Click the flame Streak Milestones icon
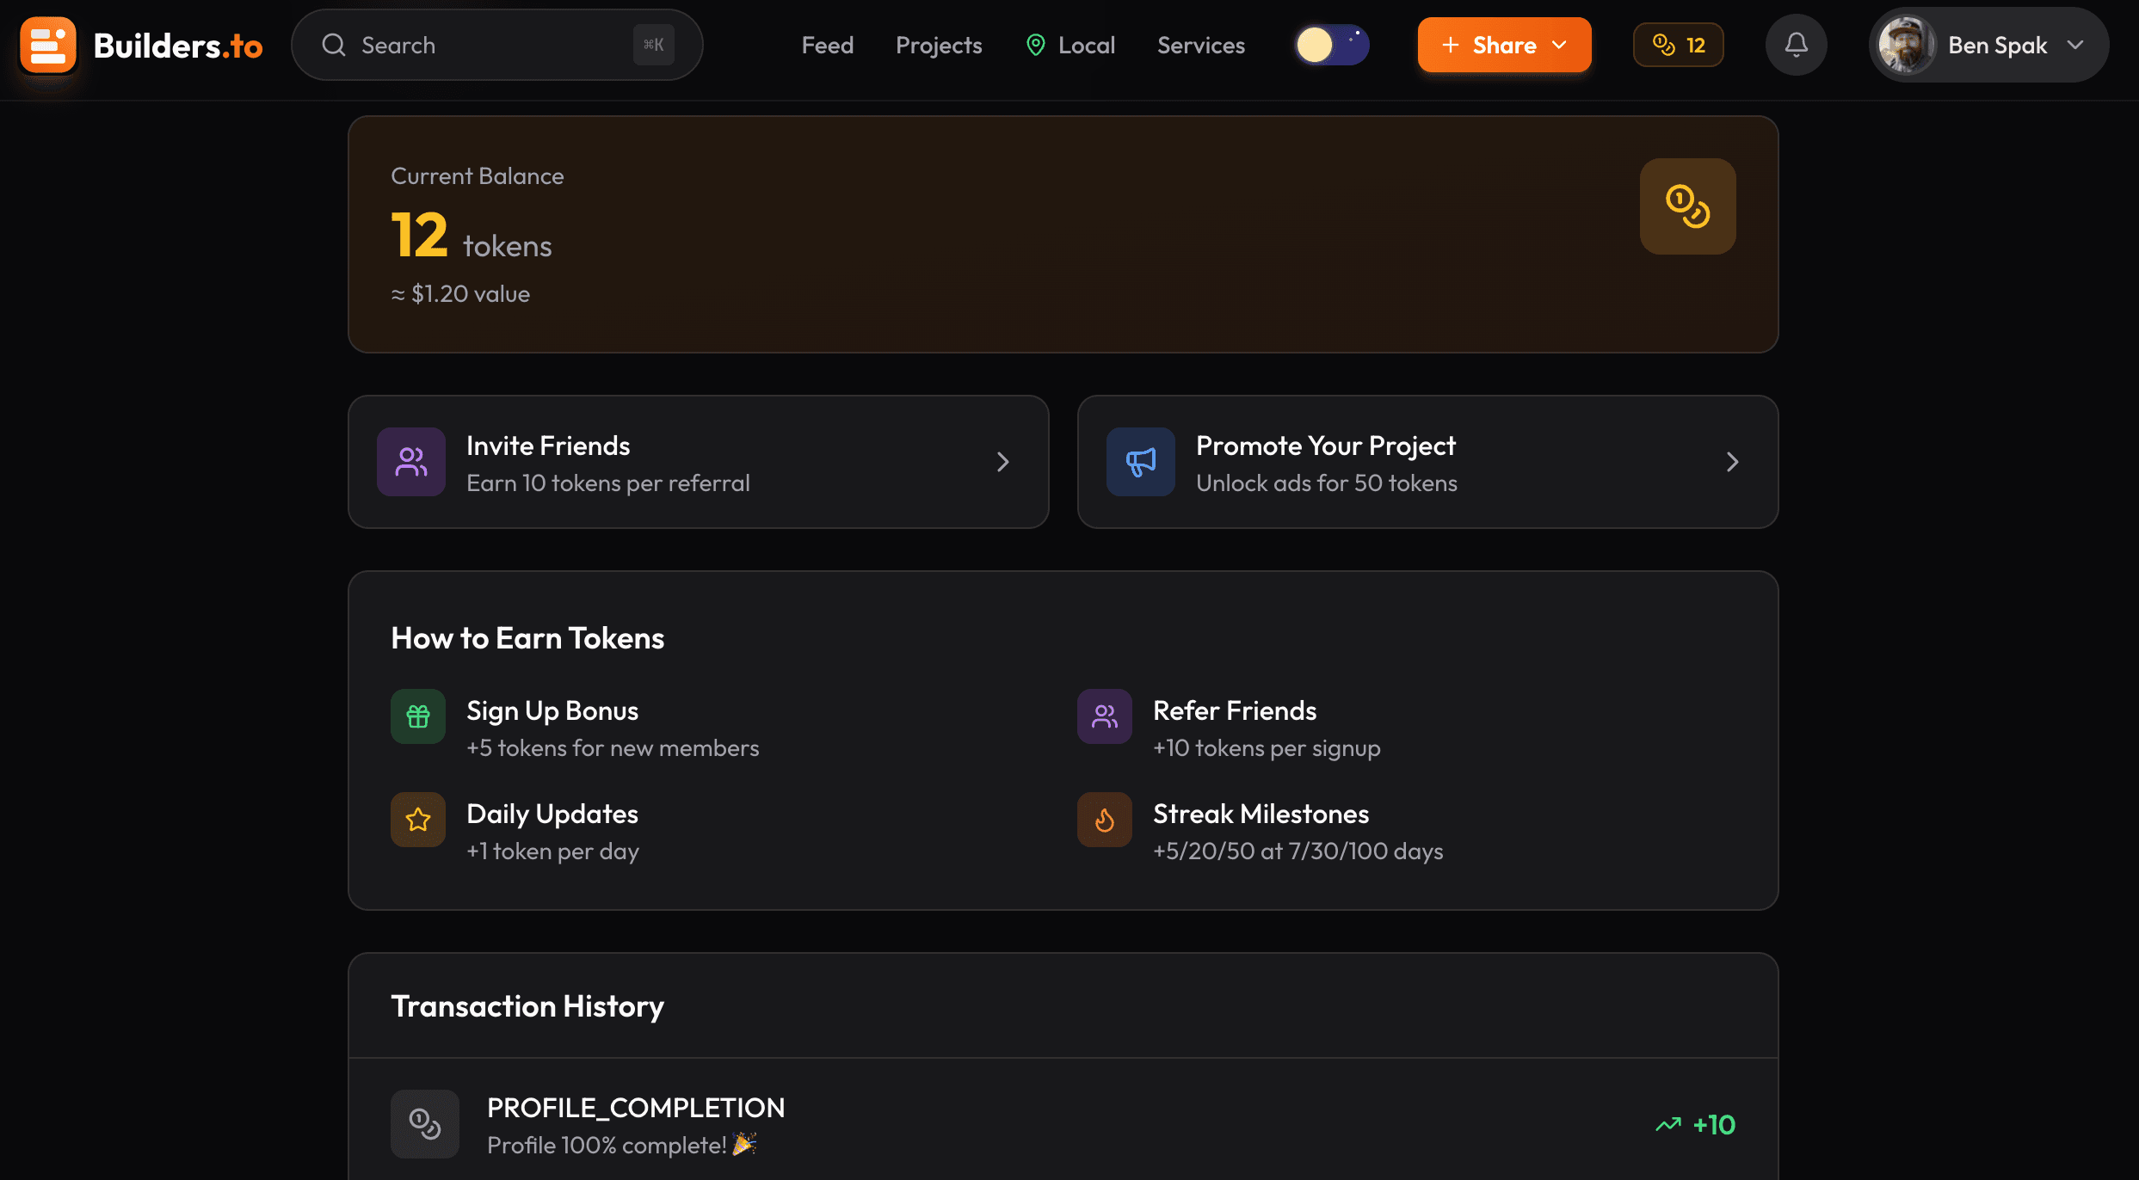 coord(1105,820)
